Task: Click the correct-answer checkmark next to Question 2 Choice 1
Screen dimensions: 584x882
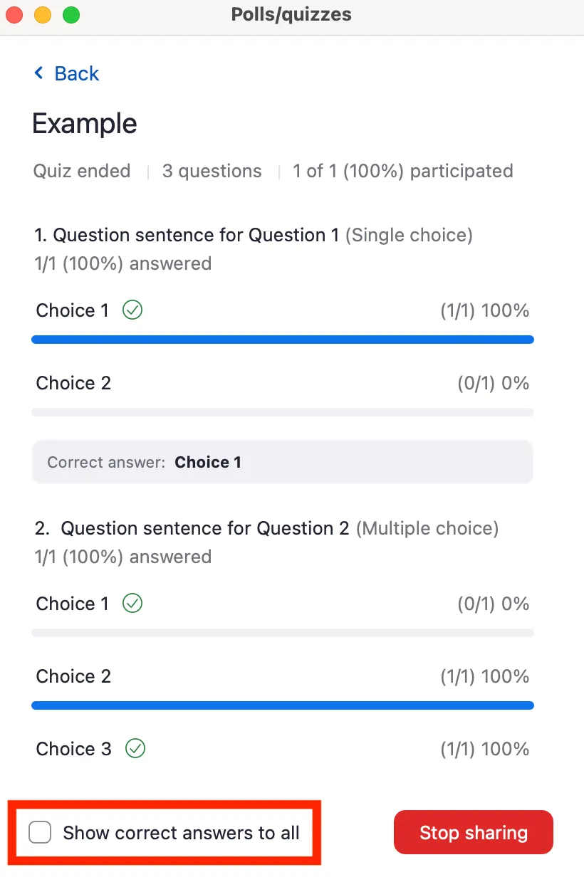Action: click(x=132, y=603)
